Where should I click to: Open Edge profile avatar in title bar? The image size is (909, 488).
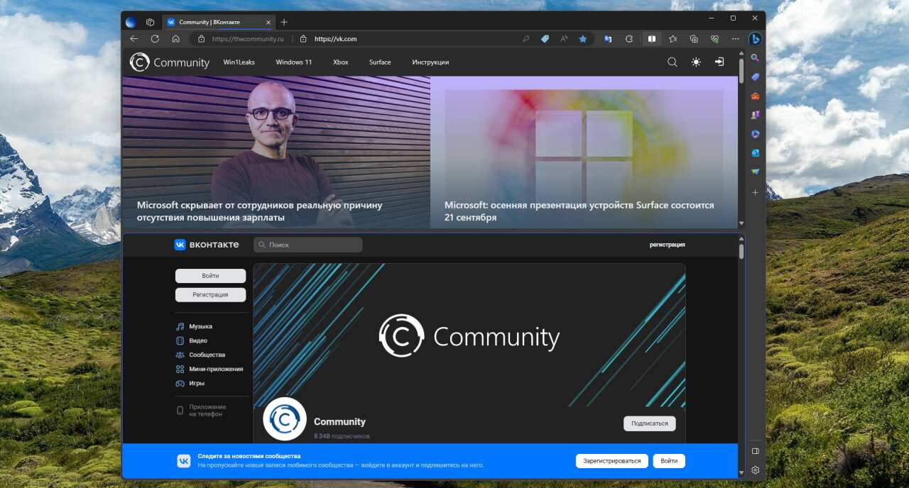tap(131, 22)
